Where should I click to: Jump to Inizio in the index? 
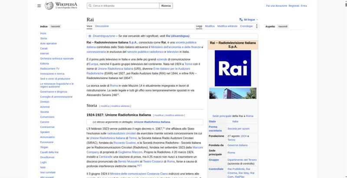point(43,33)
